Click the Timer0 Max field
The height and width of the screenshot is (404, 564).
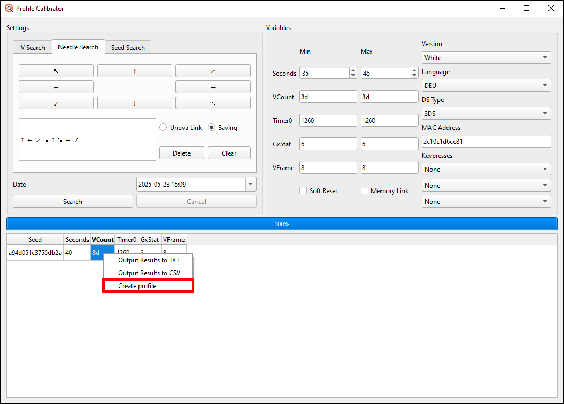coord(389,121)
